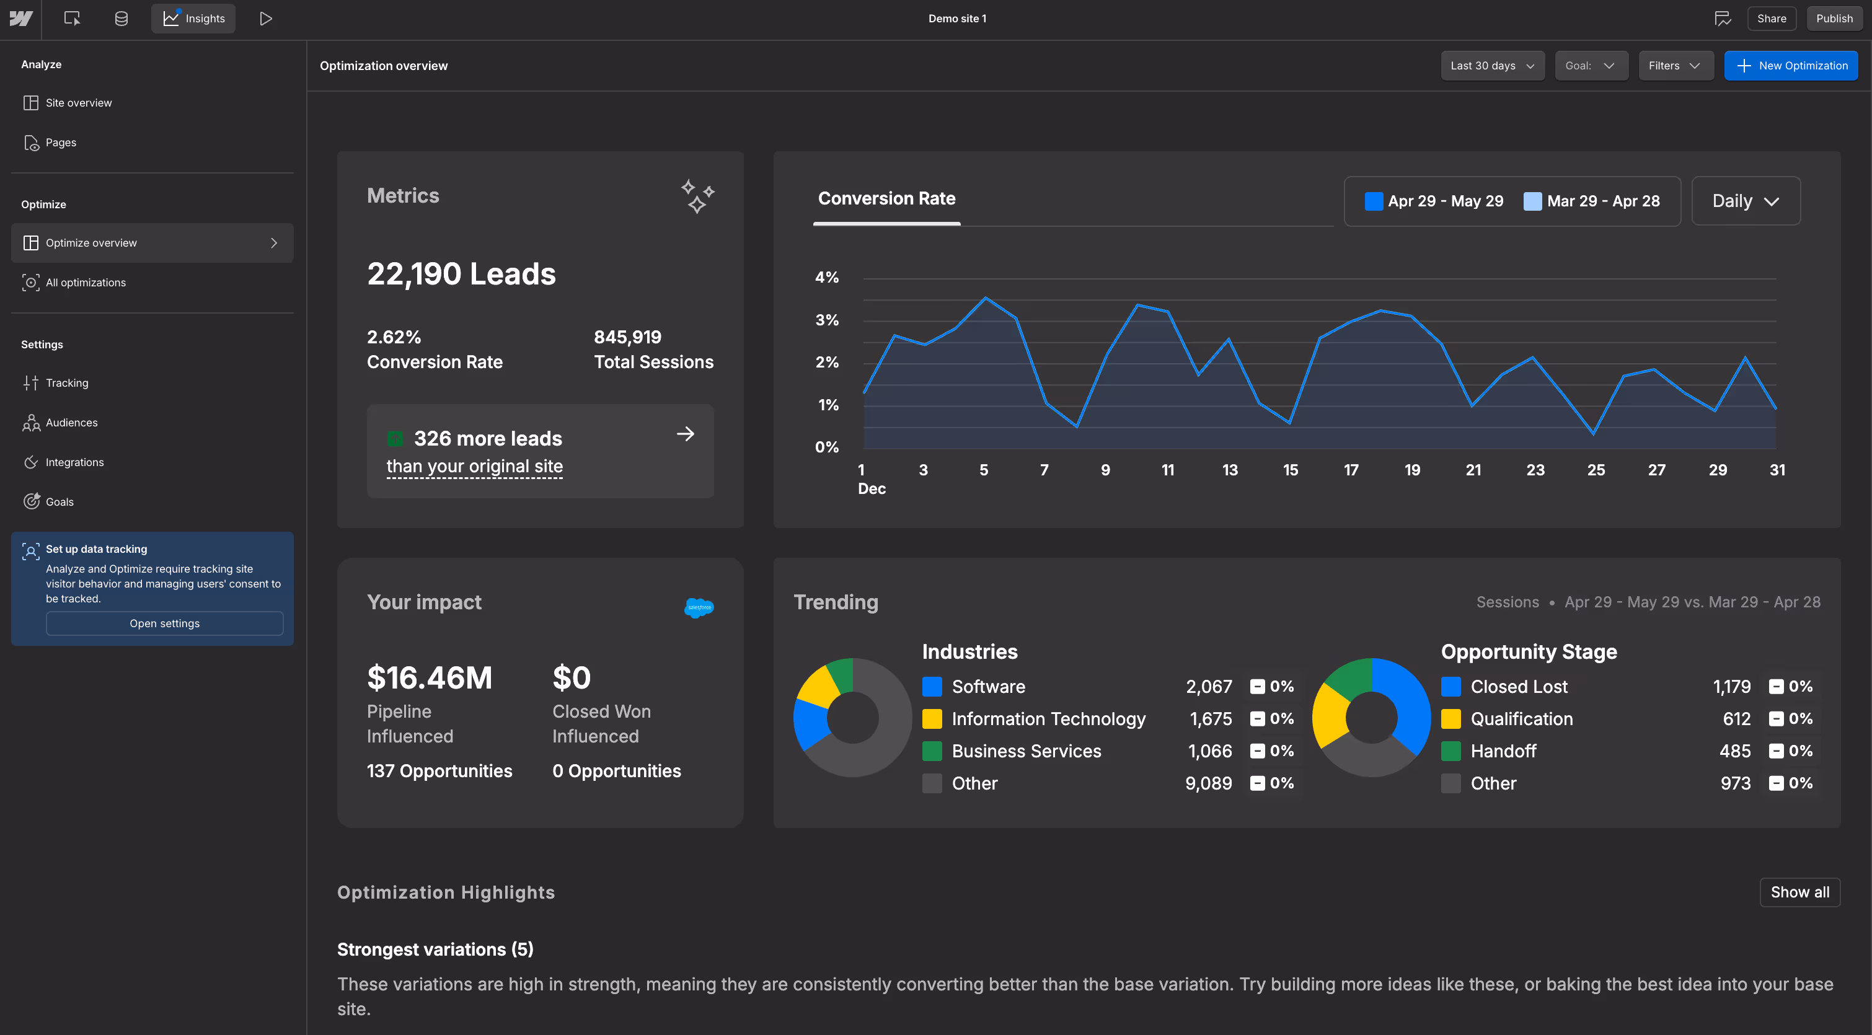
Task: Click the Webflow logo icon
Action: pos(20,19)
